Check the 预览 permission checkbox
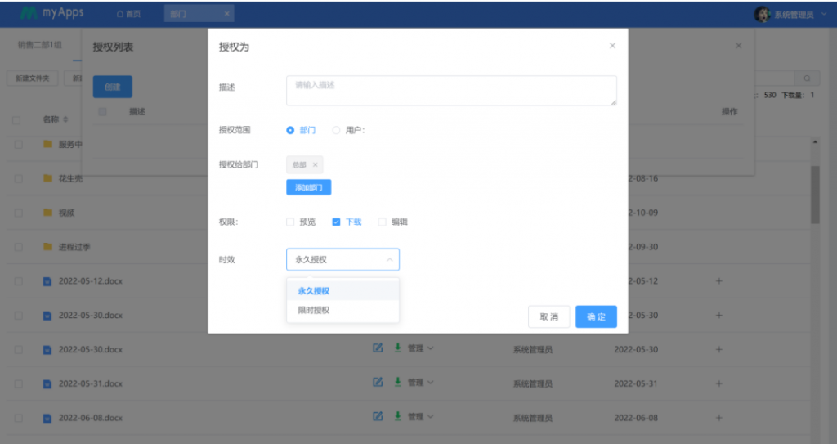This screenshot has height=444, width=837. coord(290,222)
